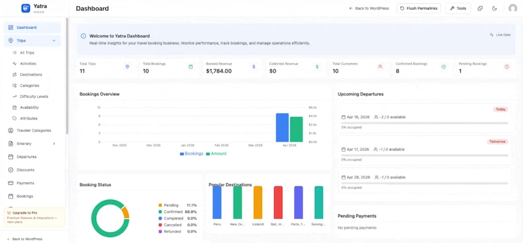Click the Flush Permalinks button
The image size is (523, 243).
coord(418,8)
